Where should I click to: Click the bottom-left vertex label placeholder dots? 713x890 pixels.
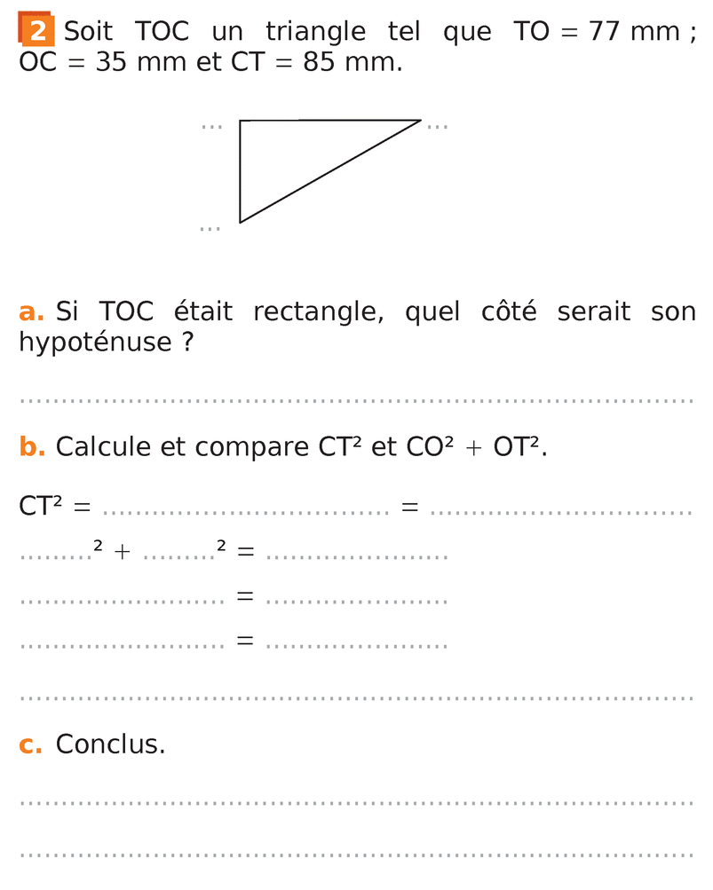point(210,229)
